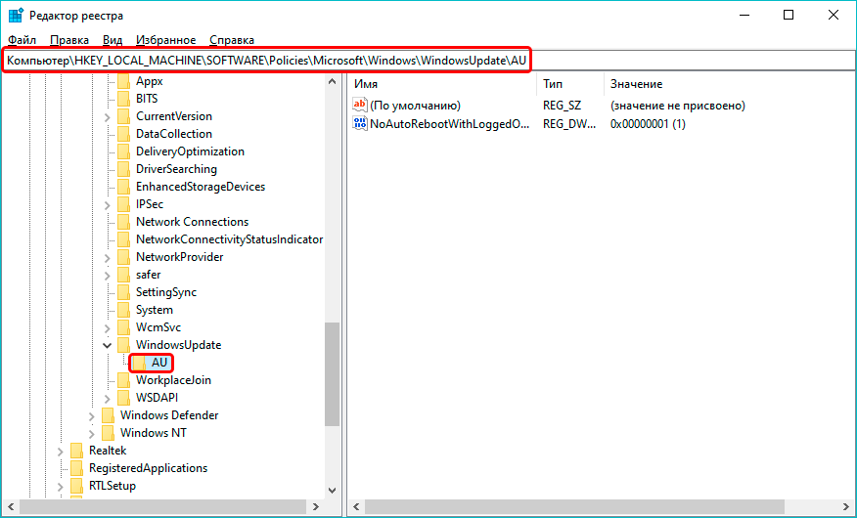Click the DataCollection folder icon

[x=124, y=134]
